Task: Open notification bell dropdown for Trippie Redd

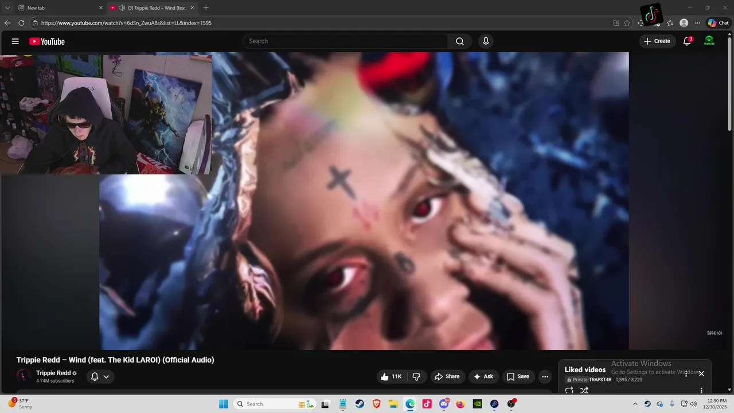Action: click(x=100, y=377)
